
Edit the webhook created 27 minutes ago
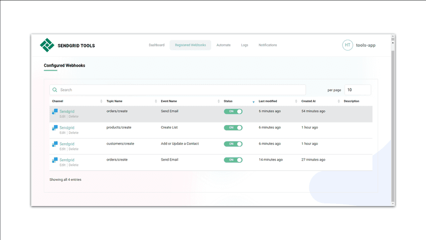click(62, 165)
